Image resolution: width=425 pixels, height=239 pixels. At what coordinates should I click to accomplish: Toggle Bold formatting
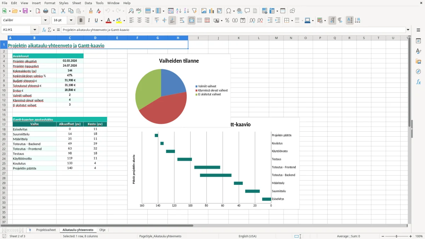81,21
